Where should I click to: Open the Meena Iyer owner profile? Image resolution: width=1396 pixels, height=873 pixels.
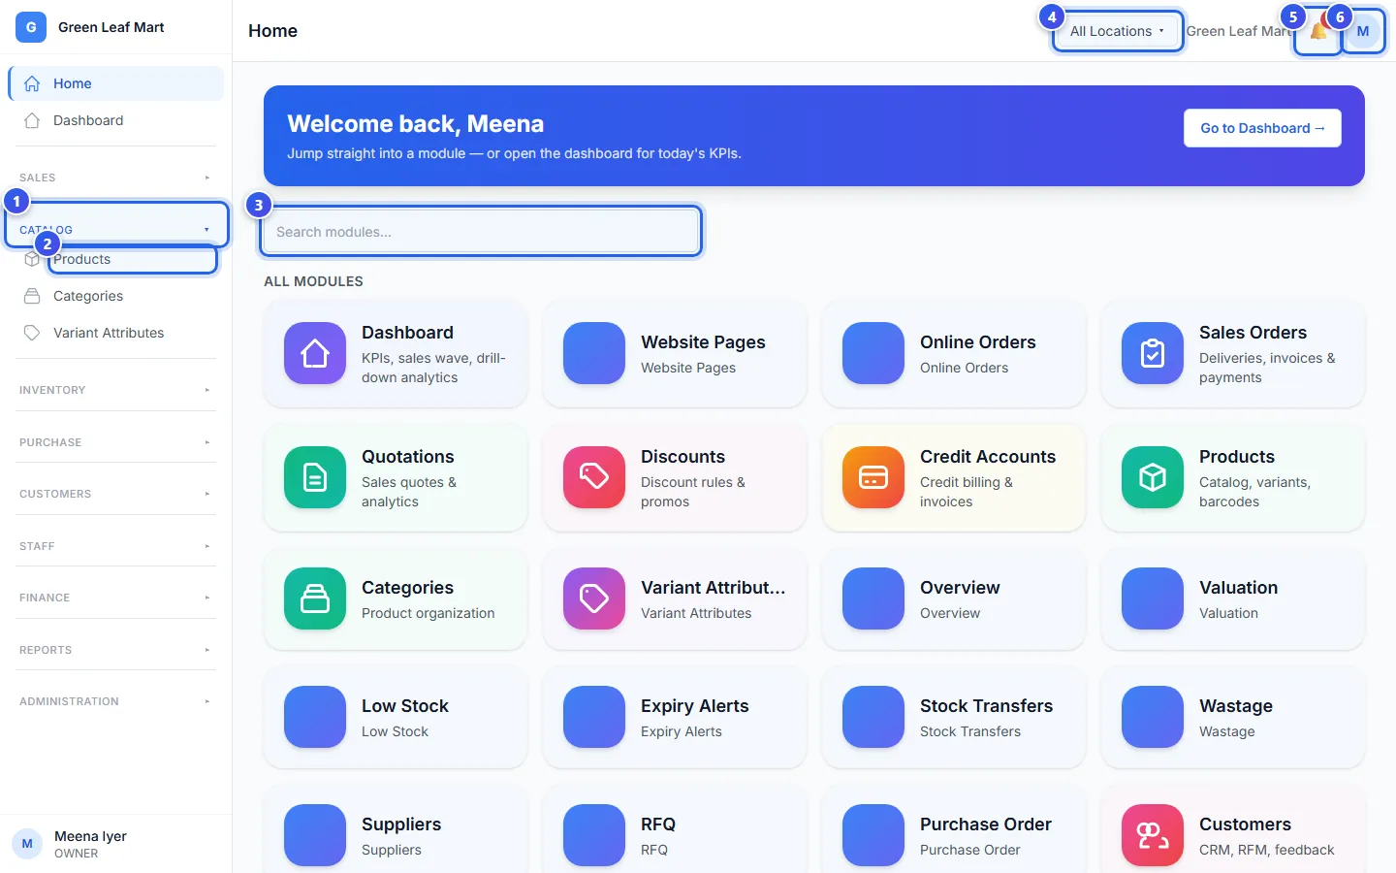[115, 844]
